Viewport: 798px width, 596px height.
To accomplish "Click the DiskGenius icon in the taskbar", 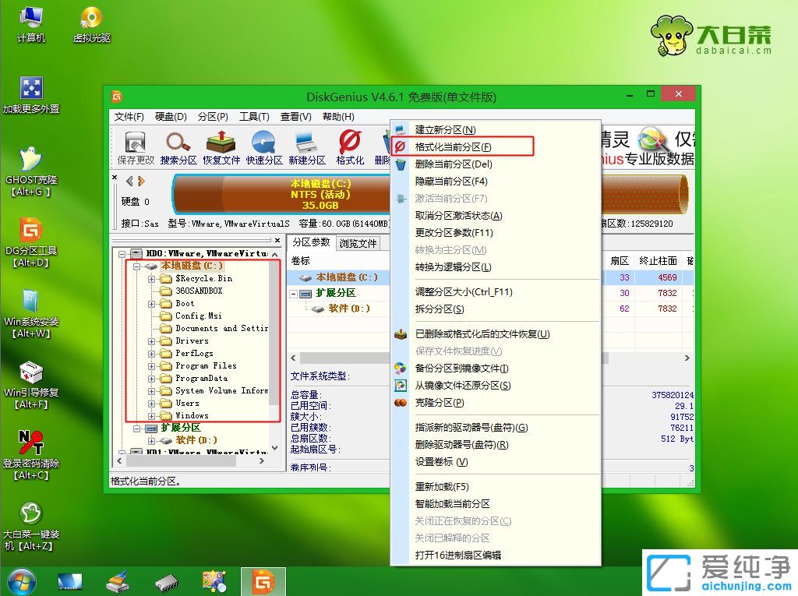I will tap(263, 580).
